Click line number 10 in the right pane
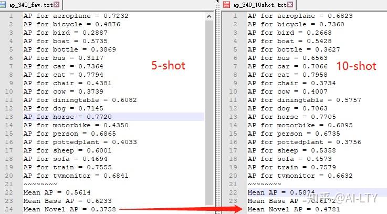Viewport: 387px width, 214px height. 233,91
